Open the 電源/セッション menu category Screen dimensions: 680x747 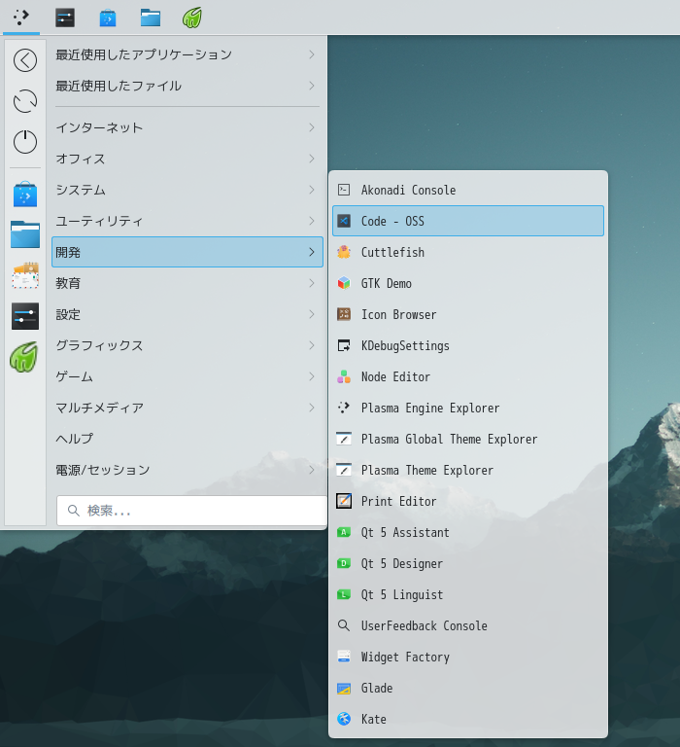(187, 470)
